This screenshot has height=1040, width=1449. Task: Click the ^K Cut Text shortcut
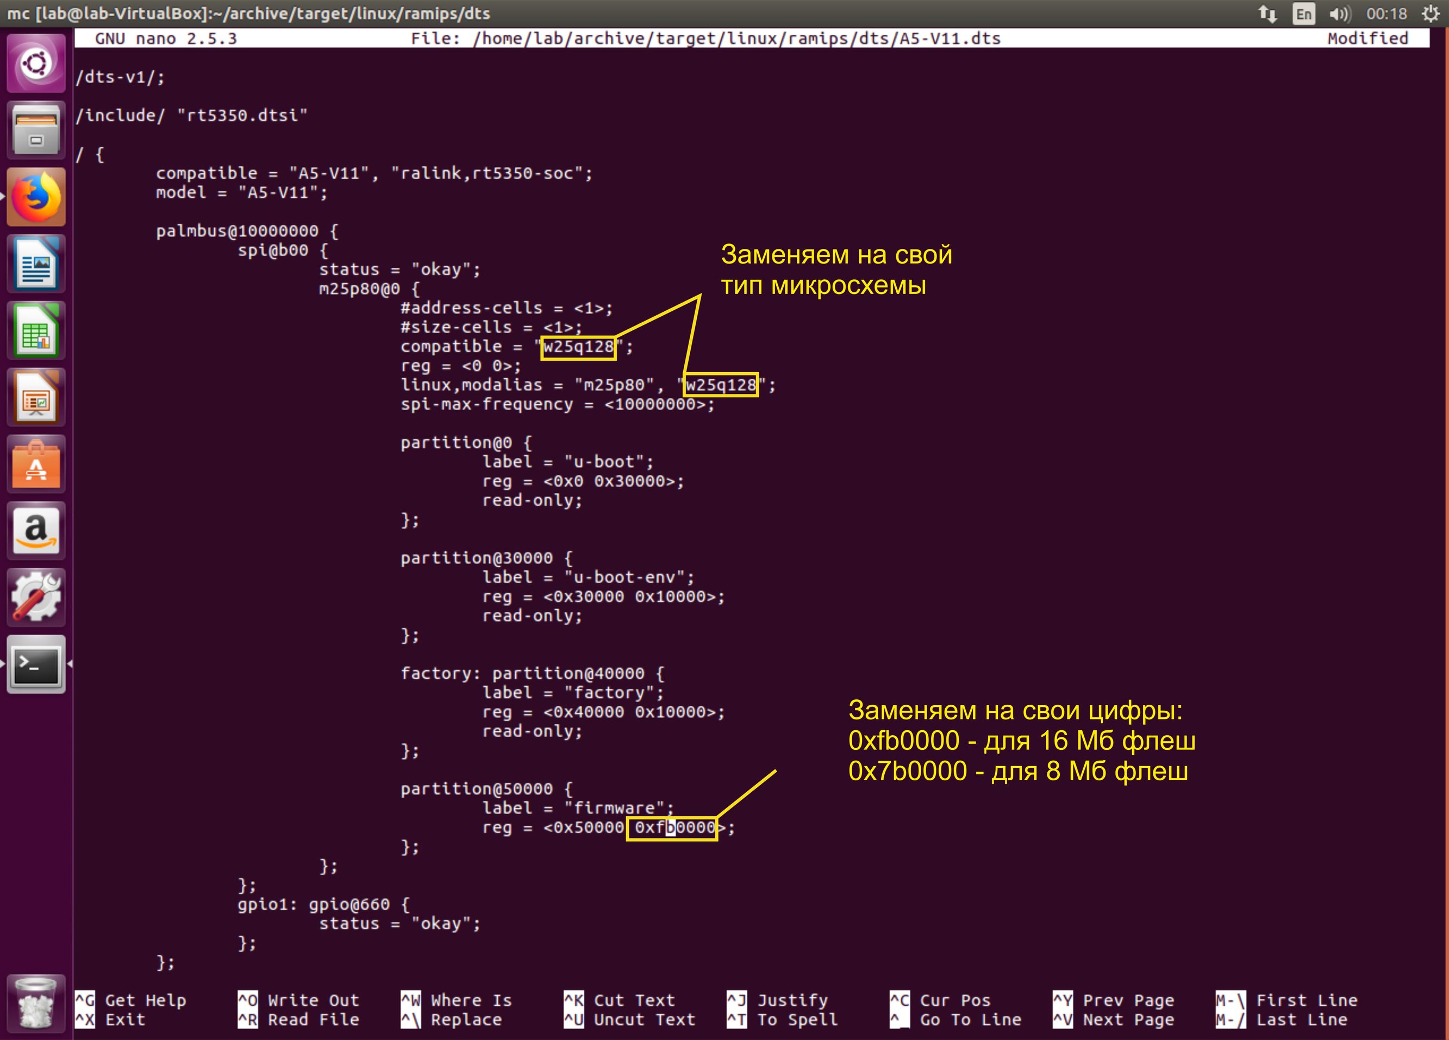pos(619,1000)
